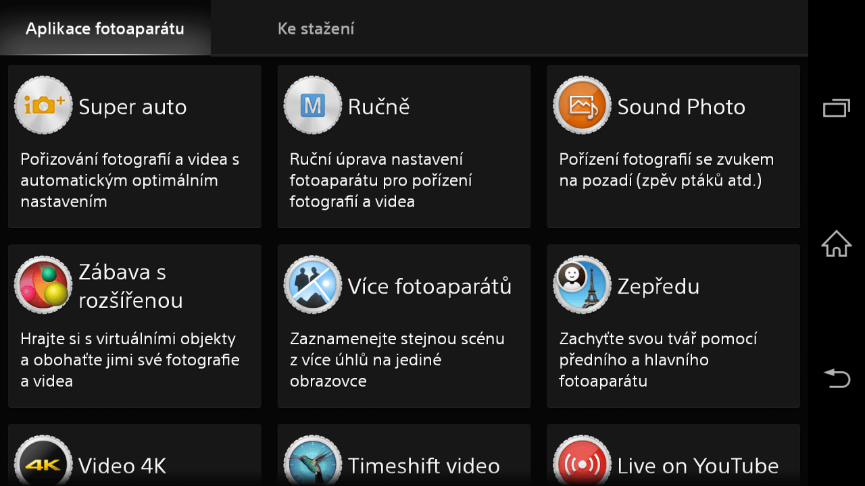Click the Zábava s rozšířenou title
This screenshot has width=865, height=486.
point(130,286)
